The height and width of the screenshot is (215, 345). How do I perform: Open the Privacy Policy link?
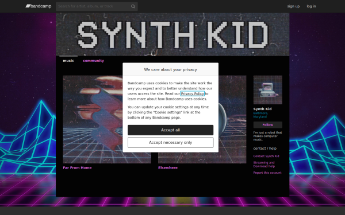[x=193, y=93]
